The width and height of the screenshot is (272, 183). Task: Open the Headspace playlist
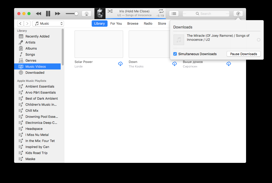tap(38, 129)
